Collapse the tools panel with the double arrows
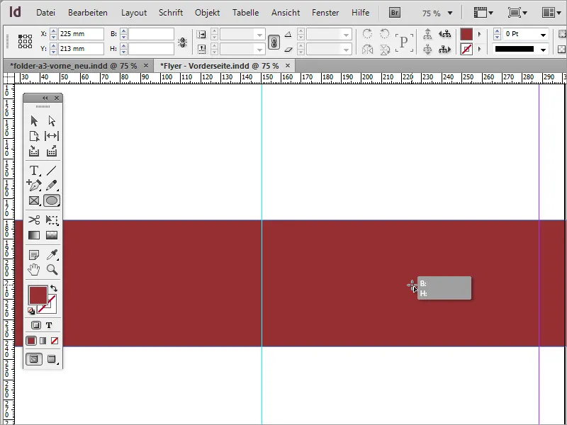Screen dimensions: 567x425 (45, 98)
